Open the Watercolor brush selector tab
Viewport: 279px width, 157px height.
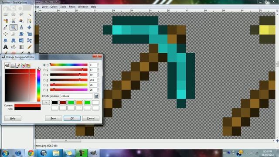(x=18, y=65)
